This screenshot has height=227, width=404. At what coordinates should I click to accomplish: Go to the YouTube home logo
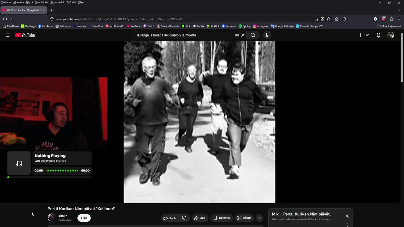click(x=25, y=35)
